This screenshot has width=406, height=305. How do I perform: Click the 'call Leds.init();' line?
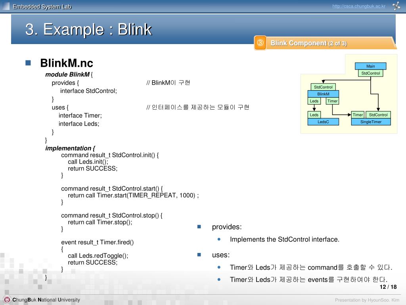pyautogui.click(x=88, y=162)
